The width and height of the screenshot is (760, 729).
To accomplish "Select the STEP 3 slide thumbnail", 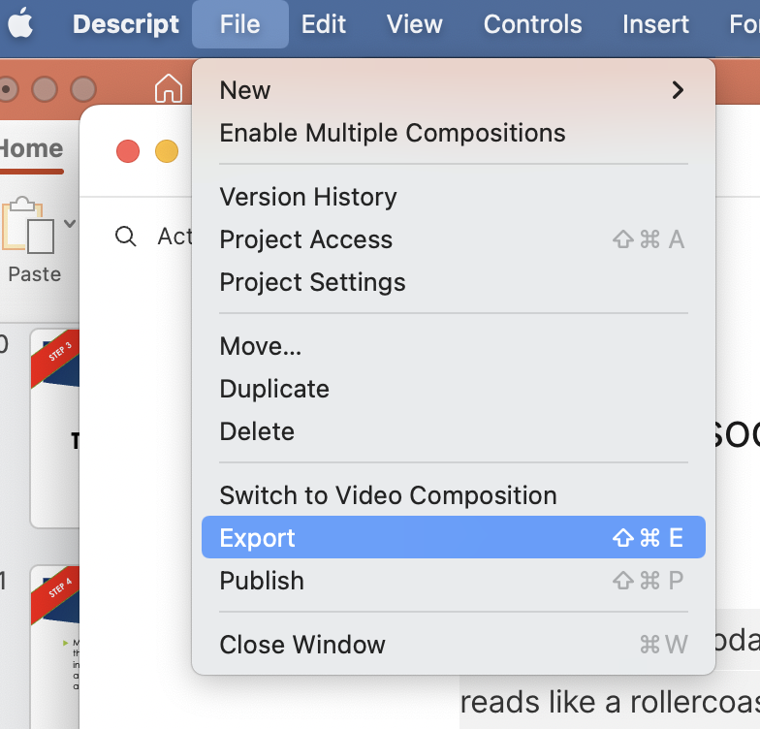I will [x=56, y=427].
